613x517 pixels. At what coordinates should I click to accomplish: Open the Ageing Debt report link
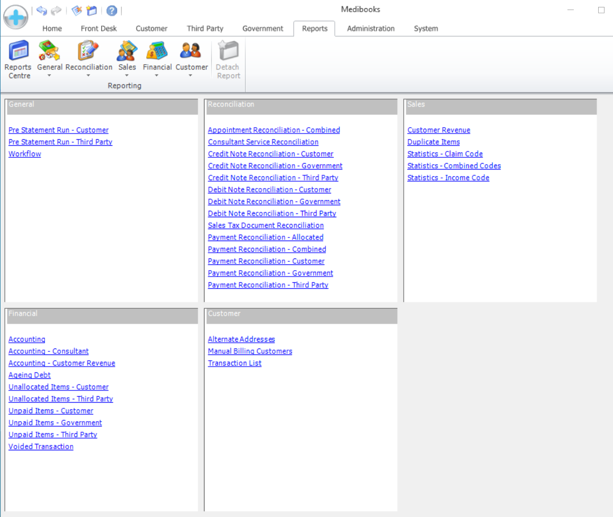pyautogui.click(x=30, y=375)
